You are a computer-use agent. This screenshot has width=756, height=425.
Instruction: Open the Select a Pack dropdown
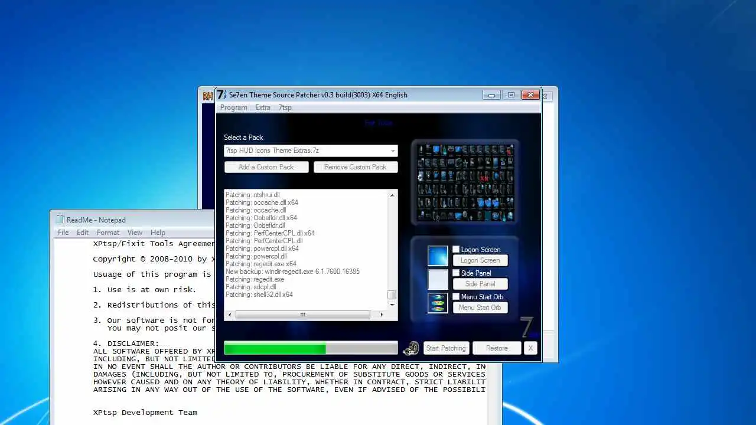point(311,151)
